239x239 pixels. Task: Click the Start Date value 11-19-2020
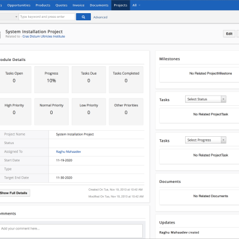(64, 160)
